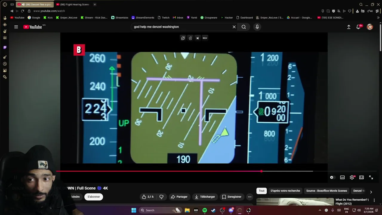The image size is (382, 215).
Task: Select the Source : Boxoffice Movie Scenes chip
Action: 326,191
